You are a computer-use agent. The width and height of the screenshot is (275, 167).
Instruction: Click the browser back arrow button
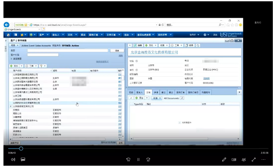click(6, 25)
